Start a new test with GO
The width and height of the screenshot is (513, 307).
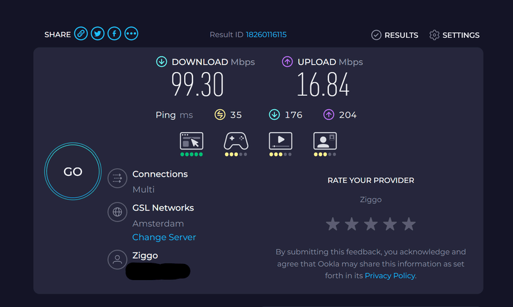pyautogui.click(x=73, y=171)
